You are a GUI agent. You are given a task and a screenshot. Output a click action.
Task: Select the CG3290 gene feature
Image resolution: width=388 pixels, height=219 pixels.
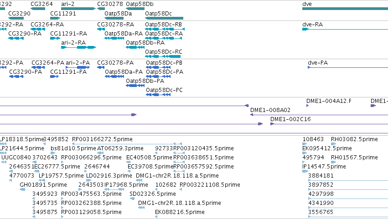pos(16,18)
